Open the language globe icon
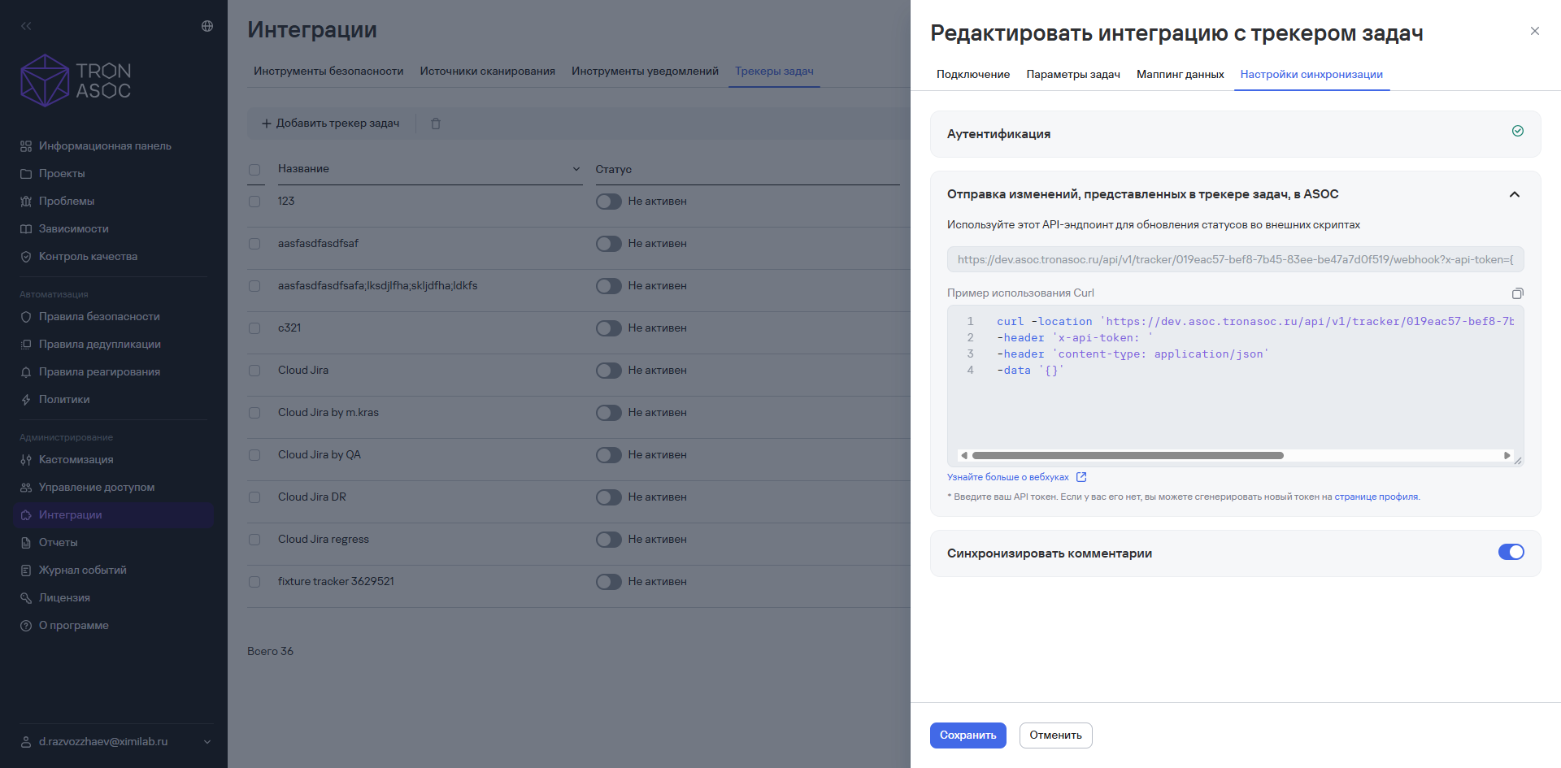 coord(207,26)
